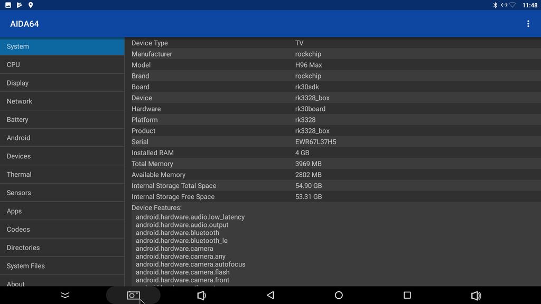Select the System category
This screenshot has width=541, height=304.
[62, 46]
